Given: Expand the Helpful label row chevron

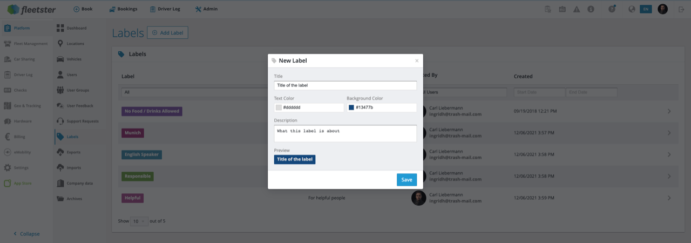Looking at the screenshot, I should click(669, 198).
